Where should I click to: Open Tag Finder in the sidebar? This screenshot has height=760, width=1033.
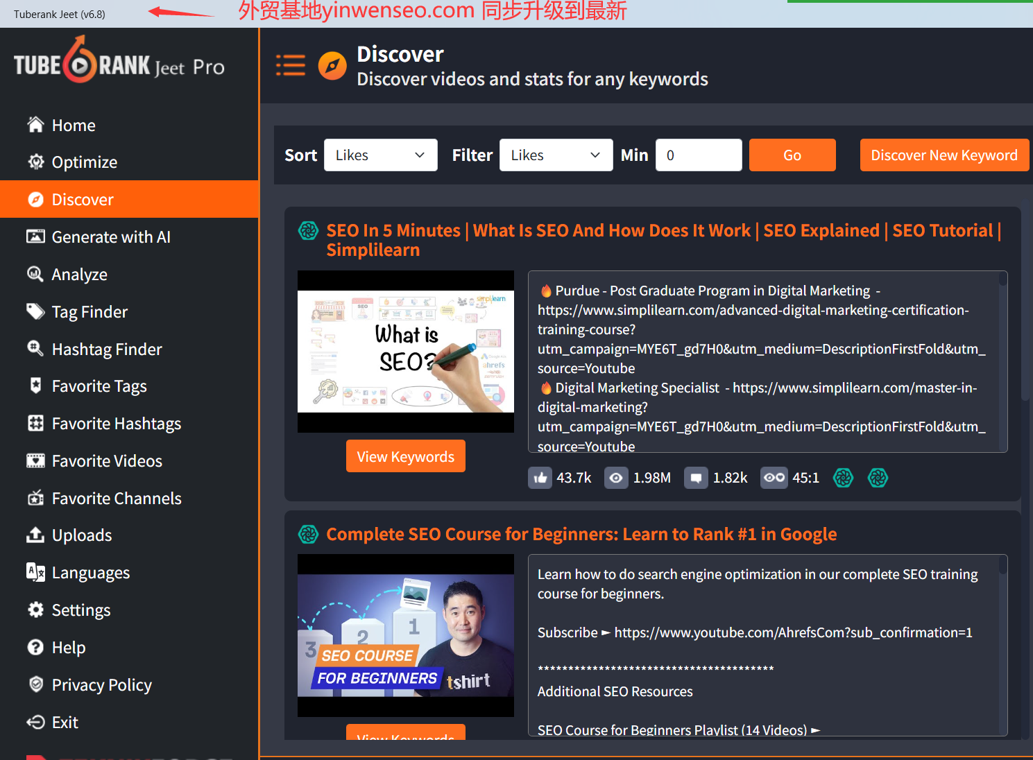89,312
